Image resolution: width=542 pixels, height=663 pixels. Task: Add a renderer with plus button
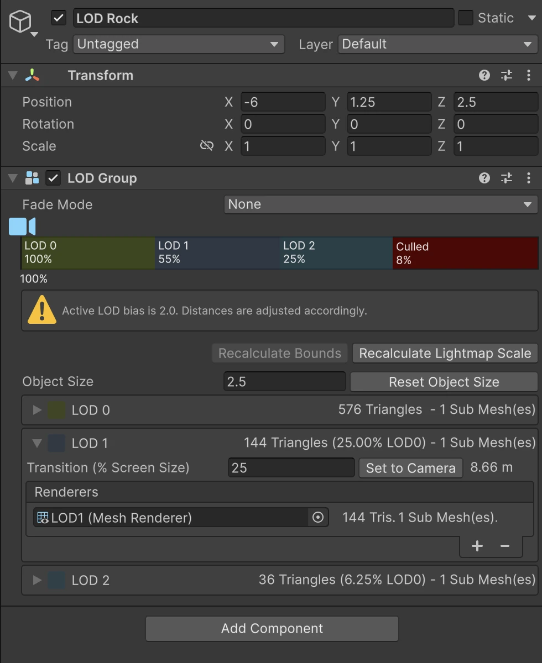click(x=477, y=546)
